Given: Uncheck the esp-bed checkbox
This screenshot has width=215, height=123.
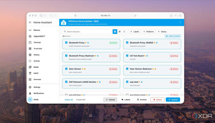Looking at the screenshot, I should pyautogui.click(x=127, y=82).
